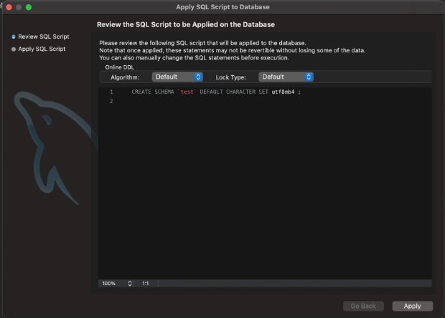Click the blue arrows on the Algorithm dropdown
The image size is (445, 318).
tap(199, 77)
